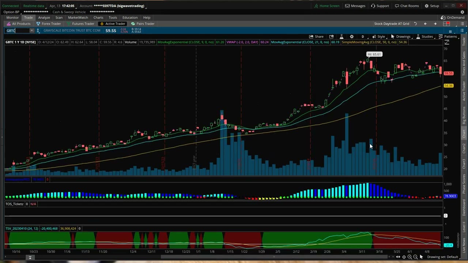Open the Setup gear menu
468x263 pixels.
(431, 6)
